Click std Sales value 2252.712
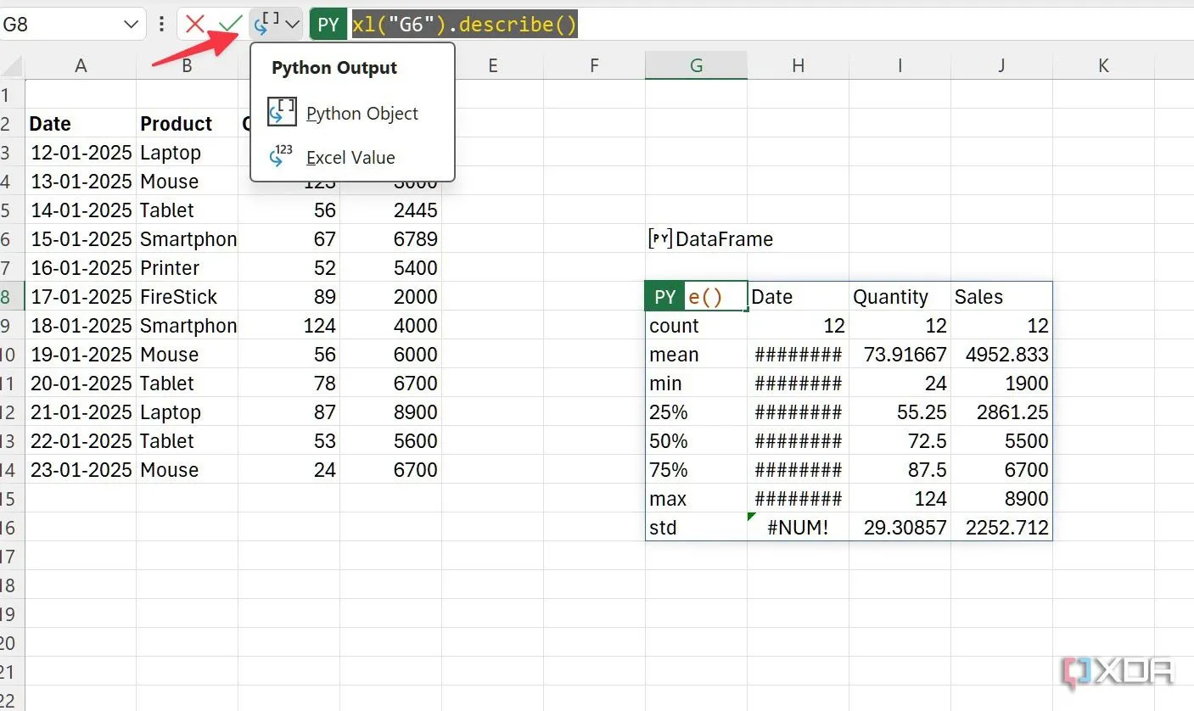Viewport: 1194px width, 711px height. (x=1001, y=527)
